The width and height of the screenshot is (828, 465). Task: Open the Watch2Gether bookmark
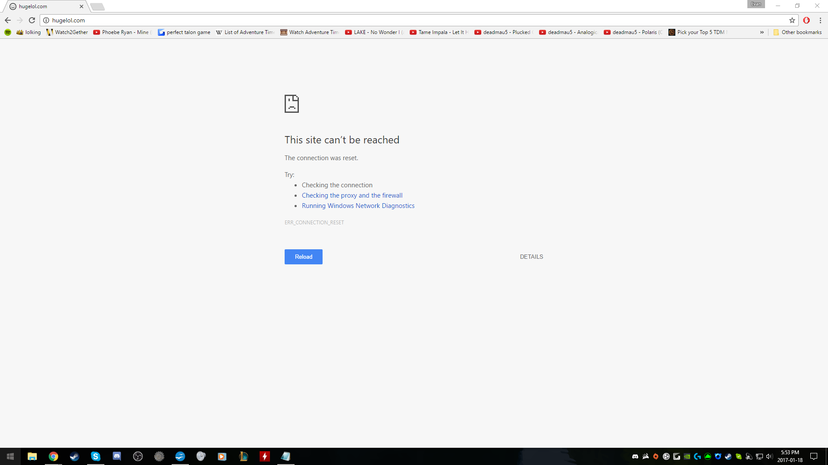67,32
